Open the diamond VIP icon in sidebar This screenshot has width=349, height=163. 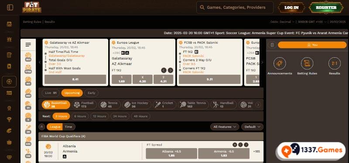coord(9,157)
